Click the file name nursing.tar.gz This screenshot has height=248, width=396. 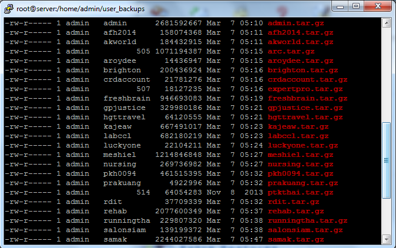tap(300, 165)
